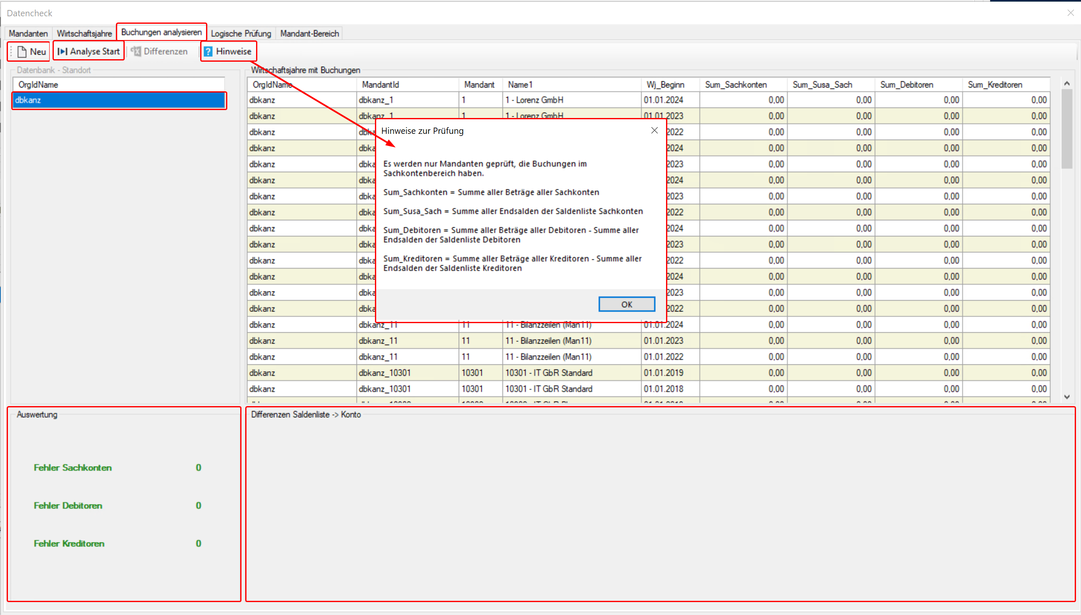Click the OrgIdName header in Datenbank panel
1081x615 pixels.
(119, 85)
